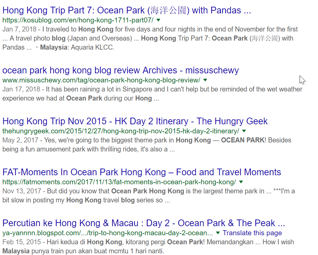Expand dropdown arrow beside missuschewy.com URL

coord(205,80)
